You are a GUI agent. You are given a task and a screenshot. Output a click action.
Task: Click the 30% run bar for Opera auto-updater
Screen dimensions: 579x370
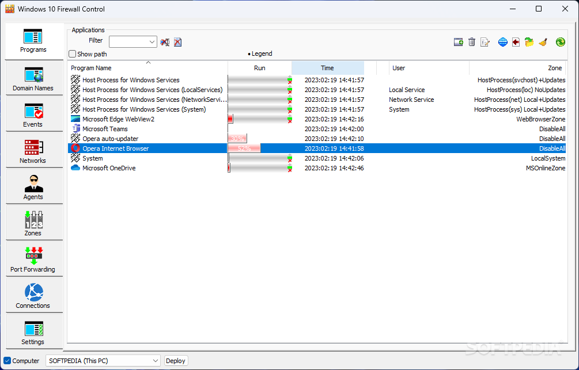237,139
